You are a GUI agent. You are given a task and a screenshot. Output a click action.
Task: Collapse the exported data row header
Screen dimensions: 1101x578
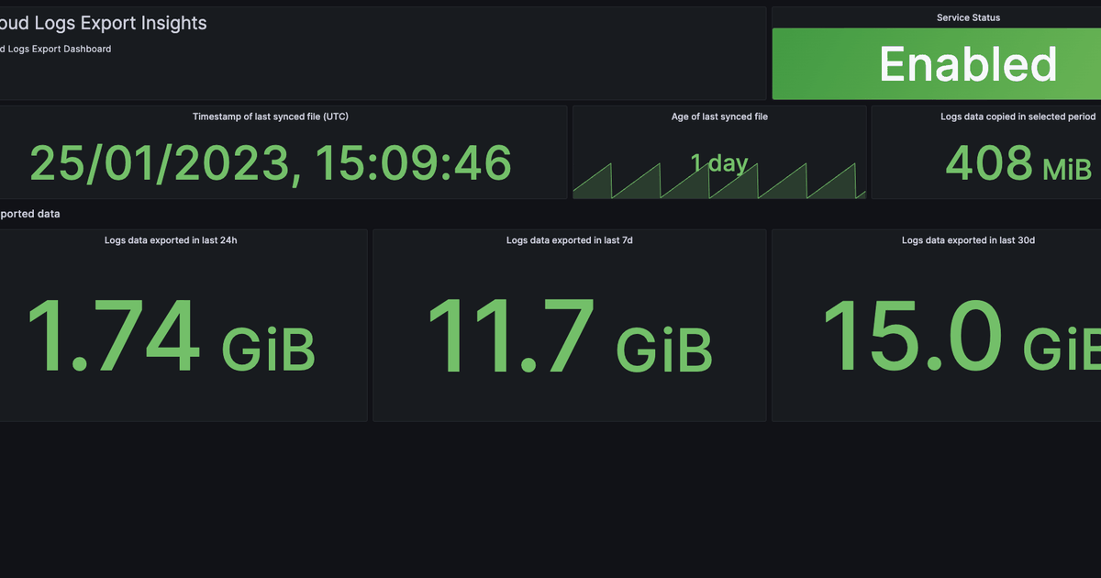pos(30,214)
